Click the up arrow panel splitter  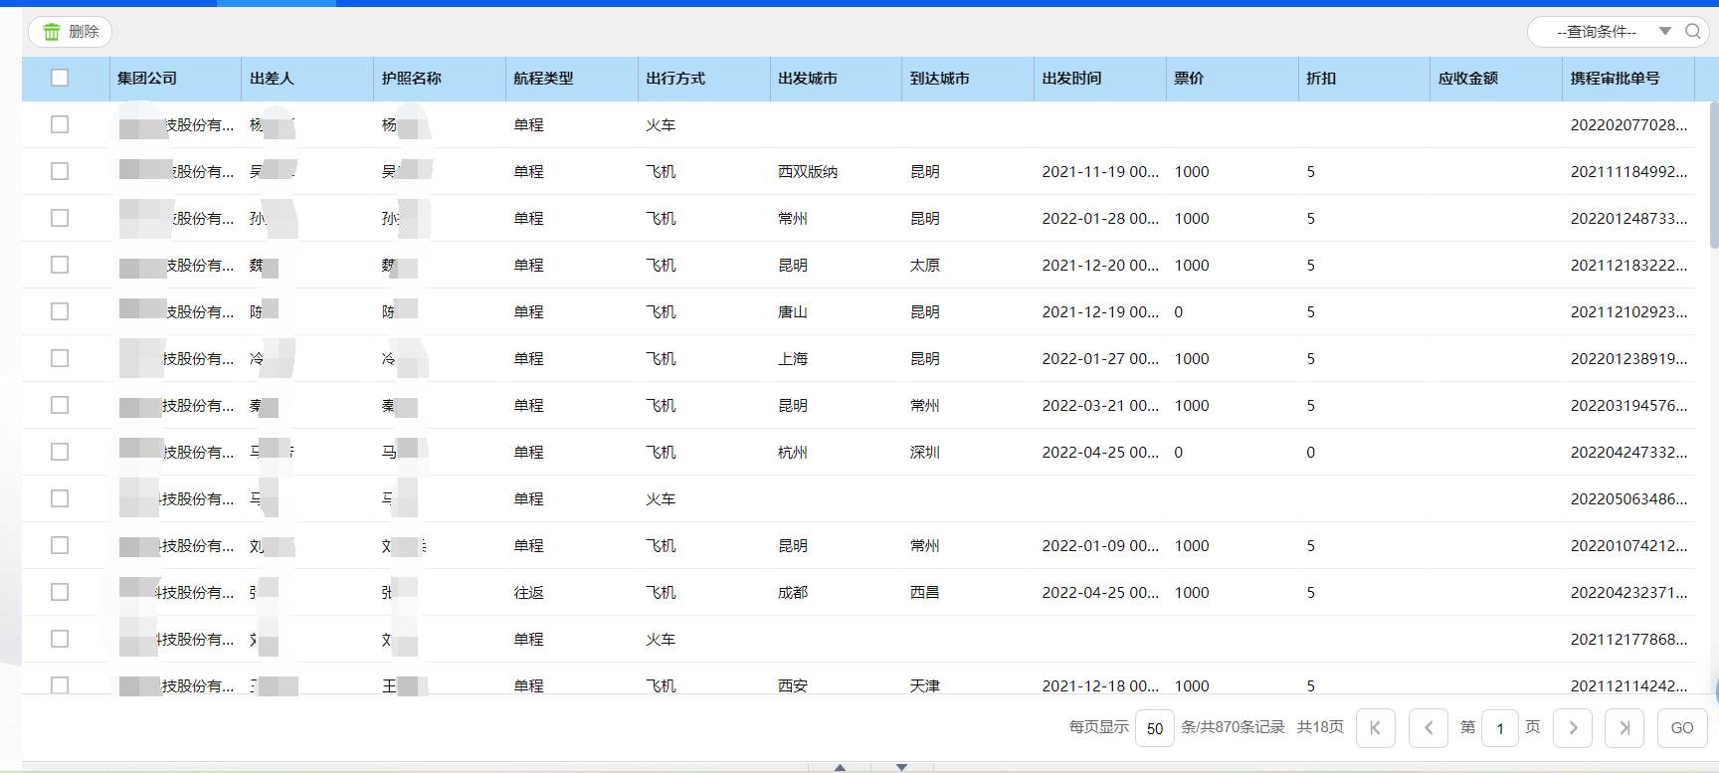click(x=840, y=767)
